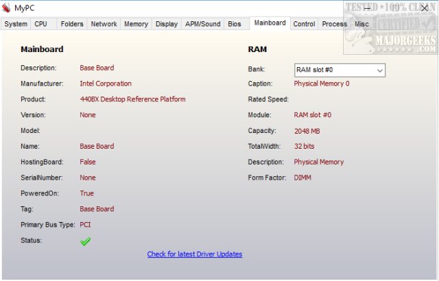Click the Tag value Base Board
The width and height of the screenshot is (439, 281).
tap(97, 209)
